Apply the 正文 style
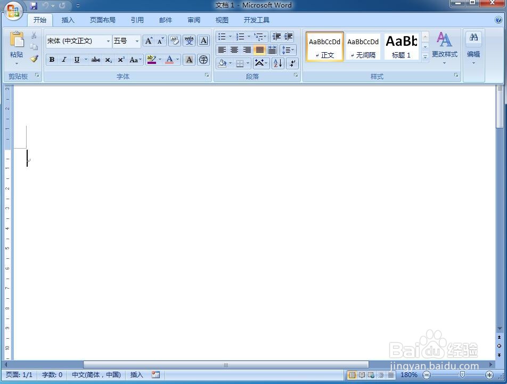 pyautogui.click(x=325, y=46)
